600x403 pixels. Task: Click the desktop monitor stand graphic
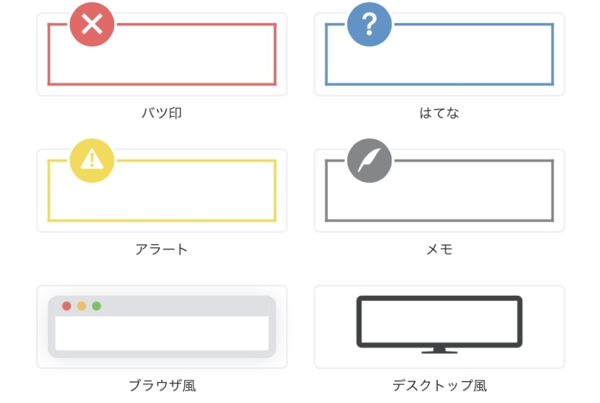439,351
